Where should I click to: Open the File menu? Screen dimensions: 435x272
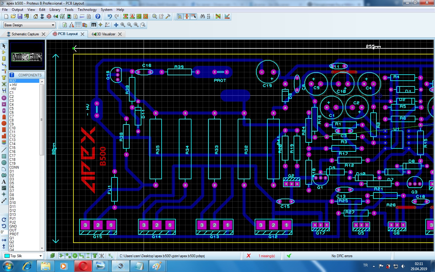point(5,10)
